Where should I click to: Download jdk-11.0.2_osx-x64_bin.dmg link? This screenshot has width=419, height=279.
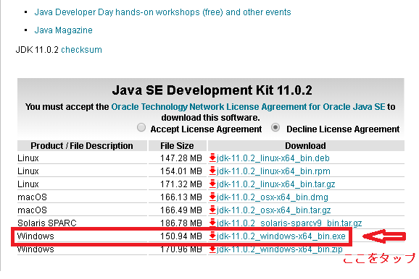(273, 197)
